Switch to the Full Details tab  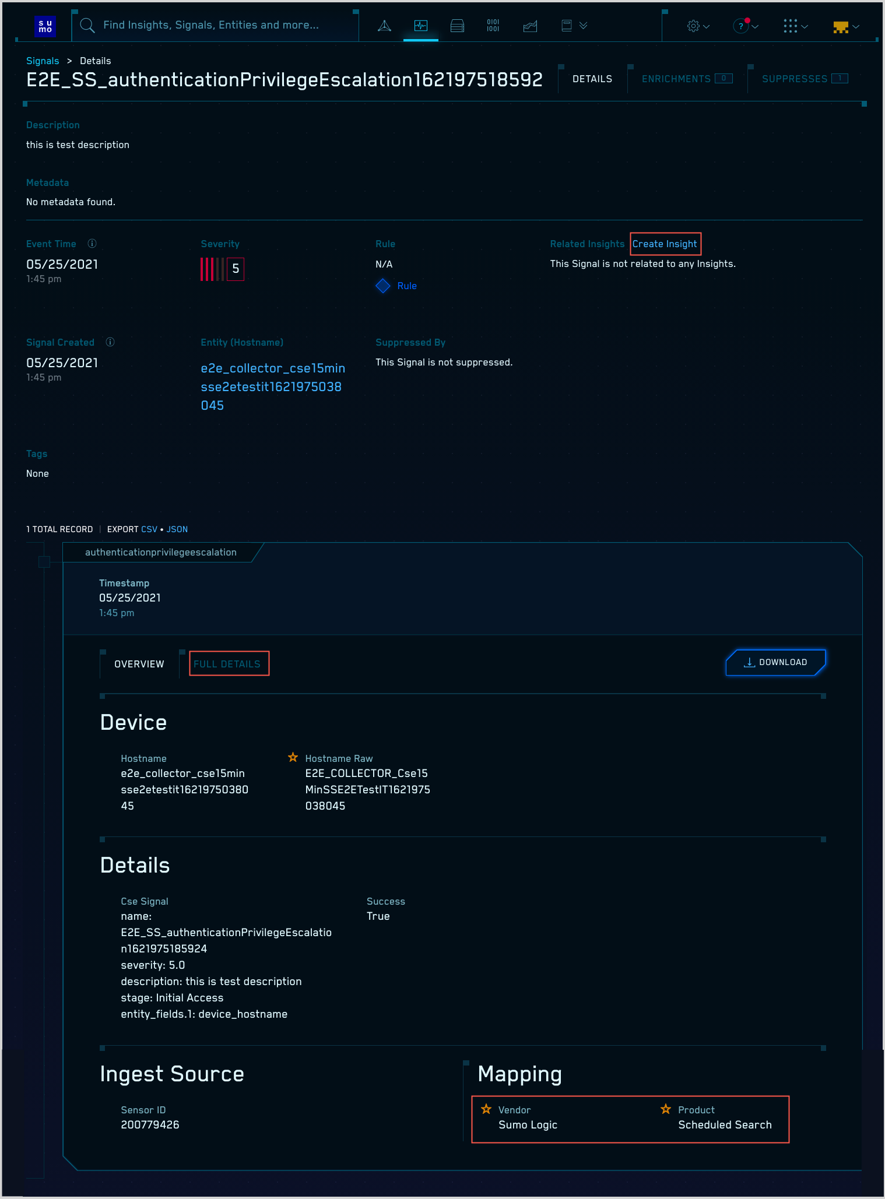pos(227,664)
